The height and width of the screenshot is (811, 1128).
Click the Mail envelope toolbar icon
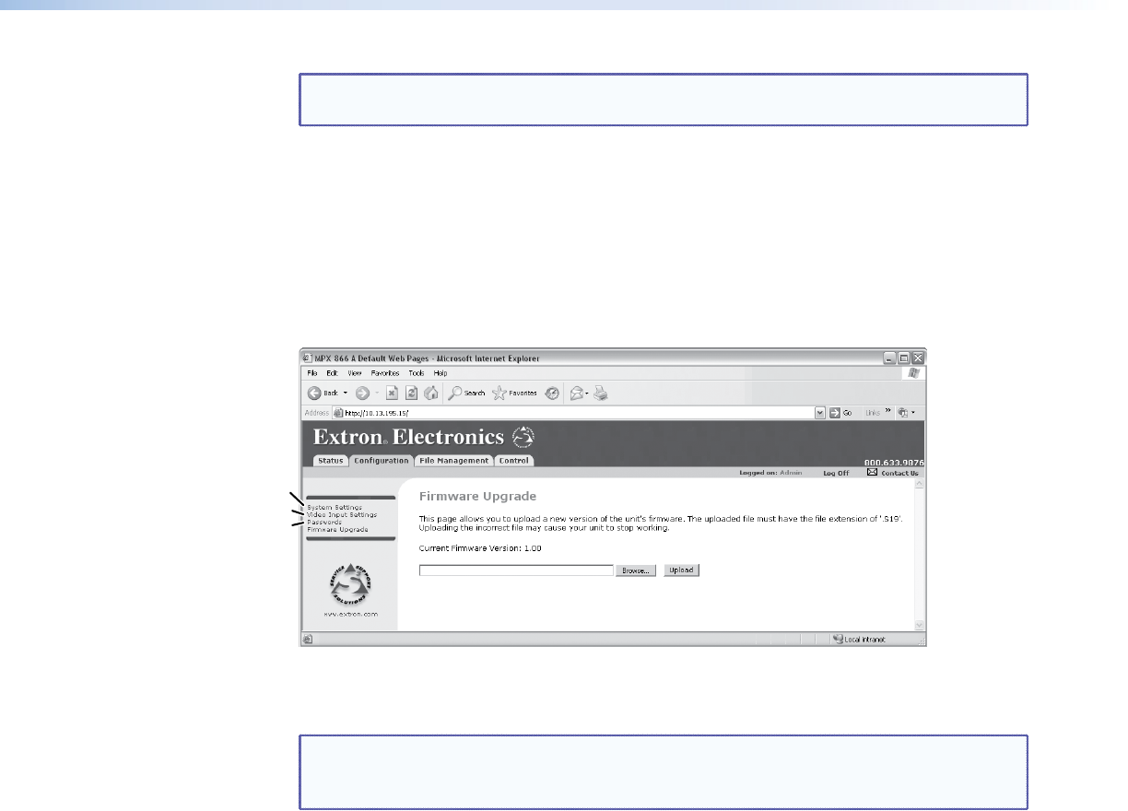click(577, 393)
